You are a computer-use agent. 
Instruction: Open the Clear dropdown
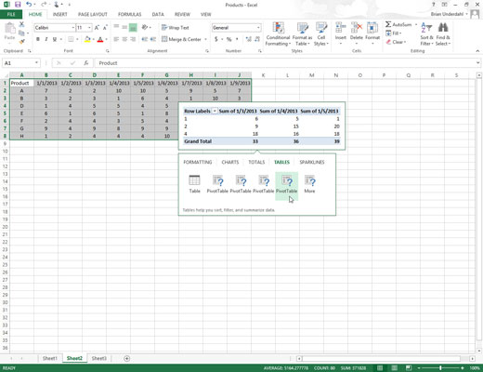pyautogui.click(x=396, y=42)
